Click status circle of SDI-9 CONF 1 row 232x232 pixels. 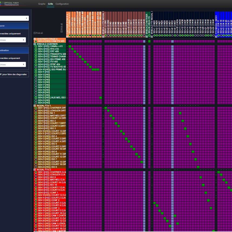pos(36,193)
